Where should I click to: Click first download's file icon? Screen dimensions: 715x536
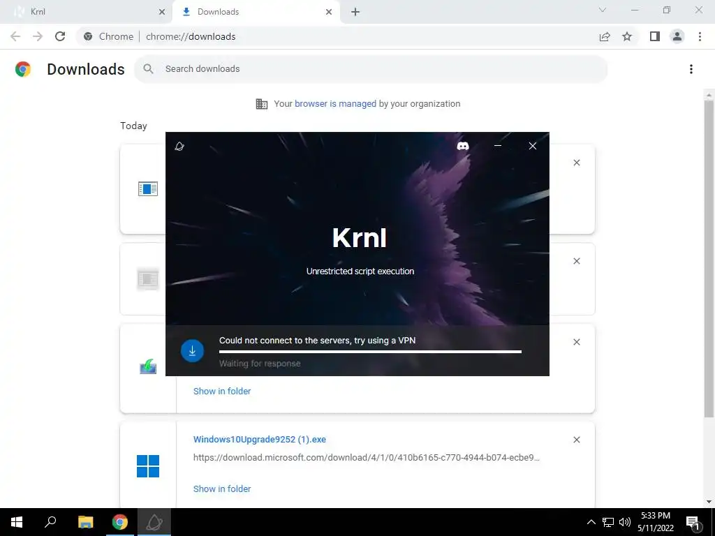(x=148, y=188)
